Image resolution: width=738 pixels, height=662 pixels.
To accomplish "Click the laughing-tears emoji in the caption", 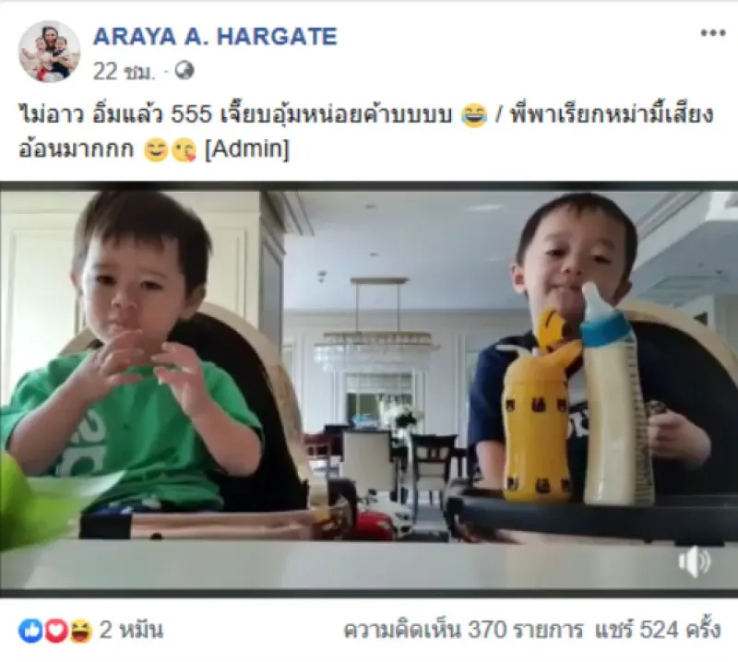I will click(473, 116).
